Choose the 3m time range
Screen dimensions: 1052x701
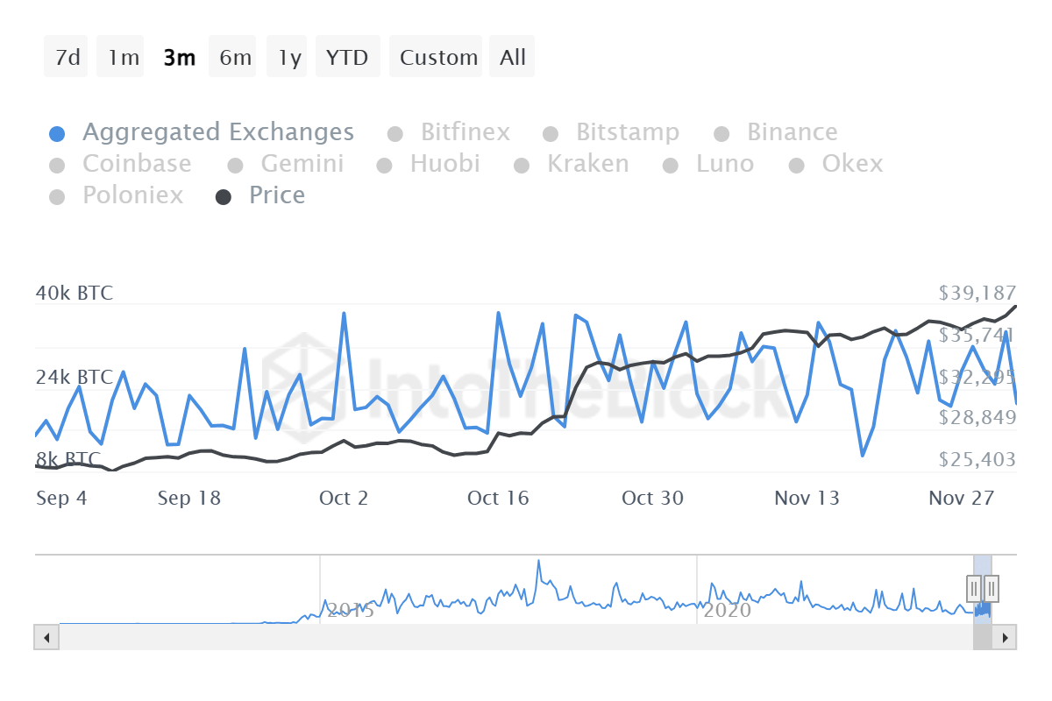[x=180, y=58]
